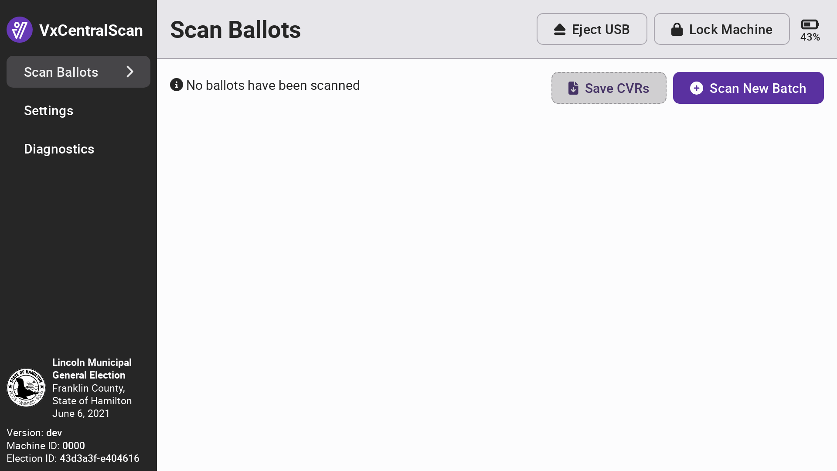Screen dimensions: 837x471
Task: Open the Settings navigation item
Action: 48,111
